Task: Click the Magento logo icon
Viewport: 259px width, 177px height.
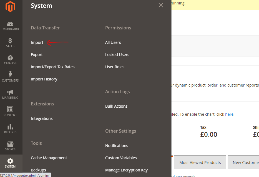Action: pyautogui.click(x=10, y=7)
